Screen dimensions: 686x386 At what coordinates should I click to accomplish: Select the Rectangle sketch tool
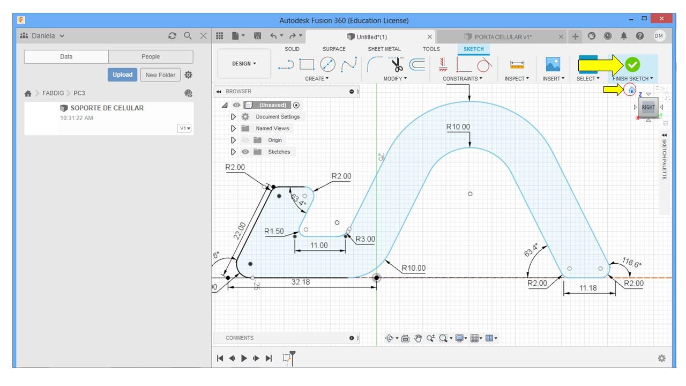point(307,65)
